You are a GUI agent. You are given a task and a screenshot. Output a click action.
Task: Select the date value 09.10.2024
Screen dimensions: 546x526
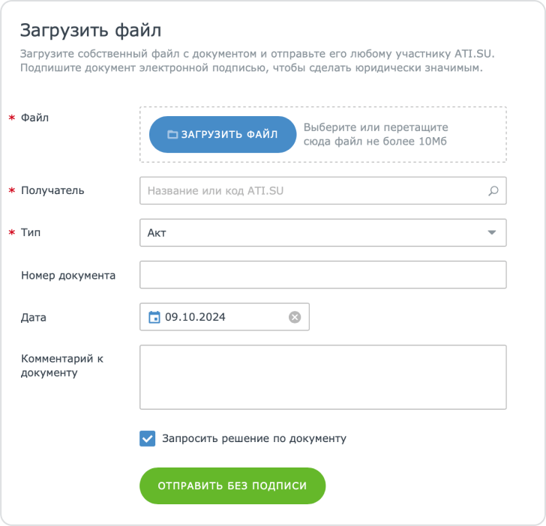pyautogui.click(x=196, y=317)
